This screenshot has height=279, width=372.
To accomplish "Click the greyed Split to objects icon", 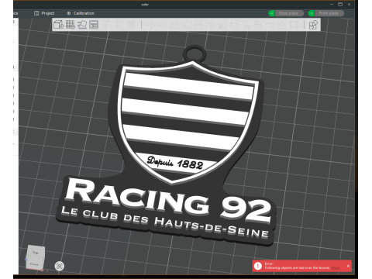I will tap(107, 25).
